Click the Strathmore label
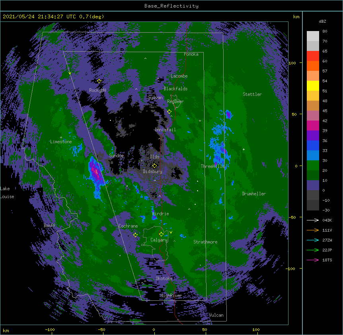The height and width of the screenshot is (335, 343). tap(205, 242)
